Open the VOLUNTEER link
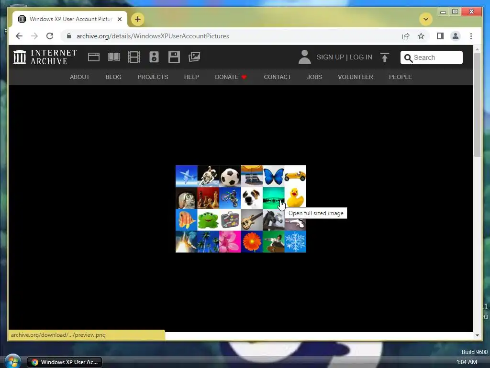Viewport: 490px width, 368px height. coord(356,77)
